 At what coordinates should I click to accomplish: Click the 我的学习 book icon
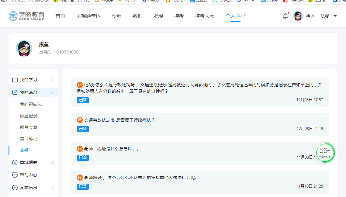[x=15, y=80]
